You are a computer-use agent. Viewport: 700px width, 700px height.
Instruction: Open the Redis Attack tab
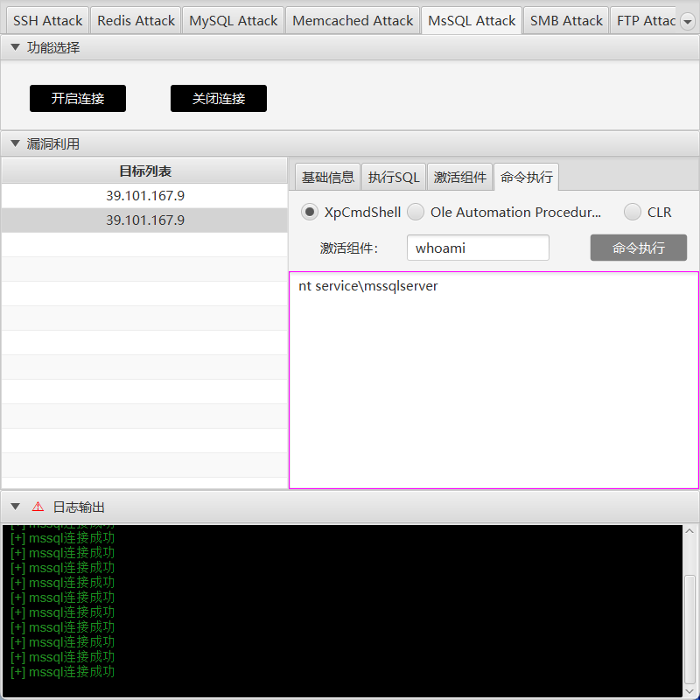point(136,20)
